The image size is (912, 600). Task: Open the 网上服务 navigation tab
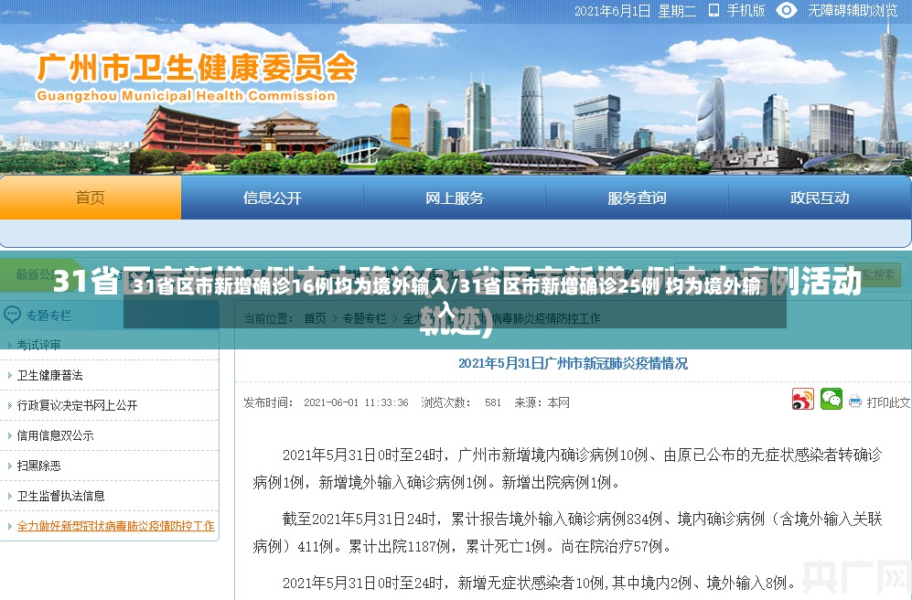pos(455,198)
